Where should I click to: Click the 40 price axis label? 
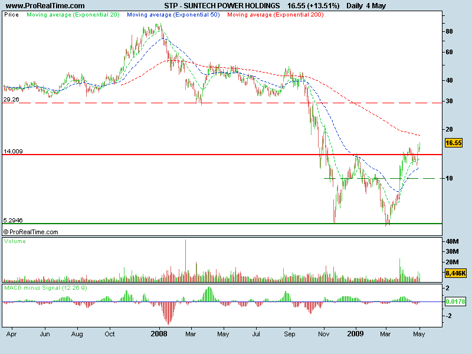coord(449,80)
